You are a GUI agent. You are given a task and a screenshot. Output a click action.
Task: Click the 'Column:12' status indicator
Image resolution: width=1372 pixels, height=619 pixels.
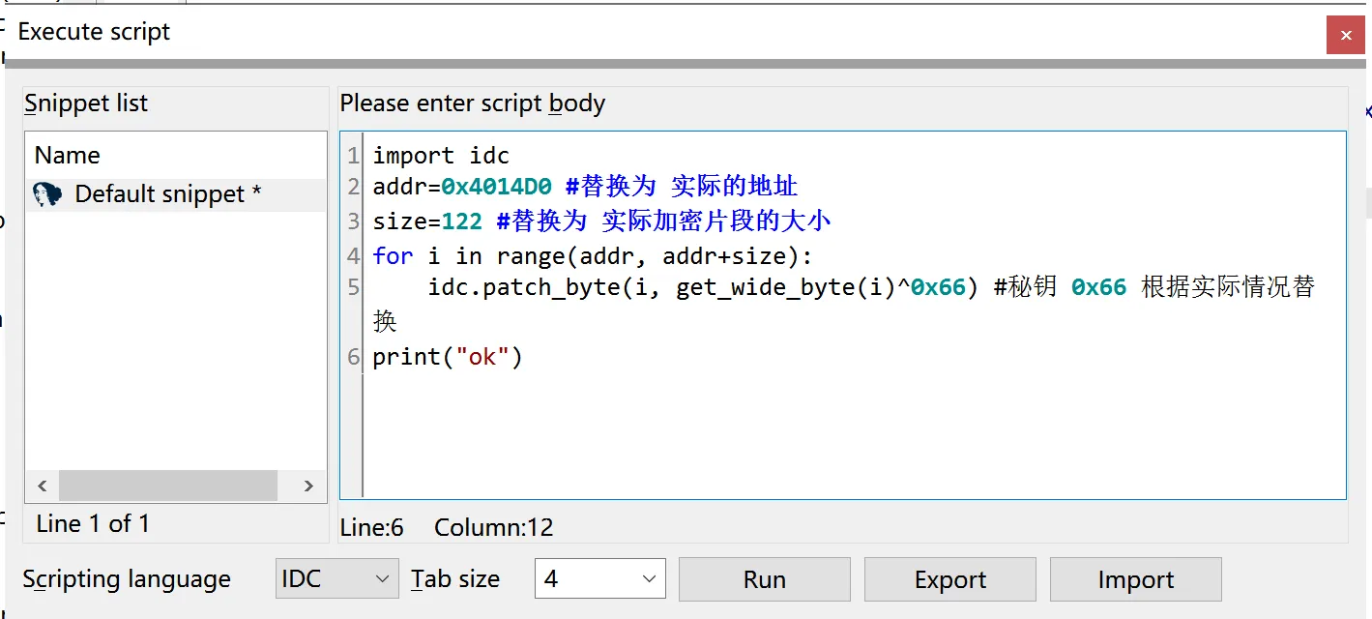494,527
